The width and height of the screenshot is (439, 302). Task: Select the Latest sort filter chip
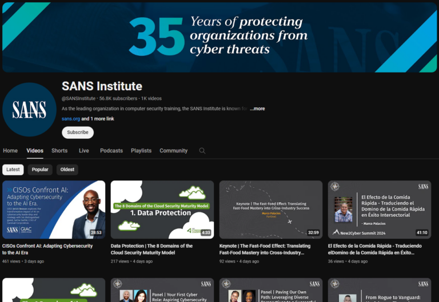pyautogui.click(x=13, y=170)
